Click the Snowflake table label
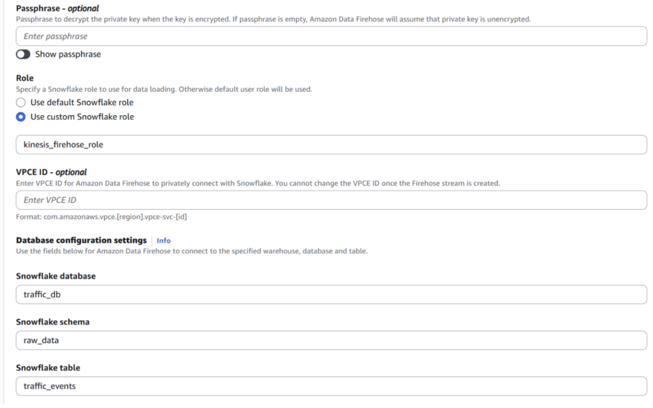This screenshot has width=653, height=408. point(48,368)
